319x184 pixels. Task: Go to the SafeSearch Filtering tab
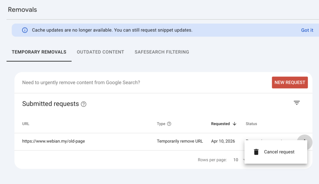[162, 52]
